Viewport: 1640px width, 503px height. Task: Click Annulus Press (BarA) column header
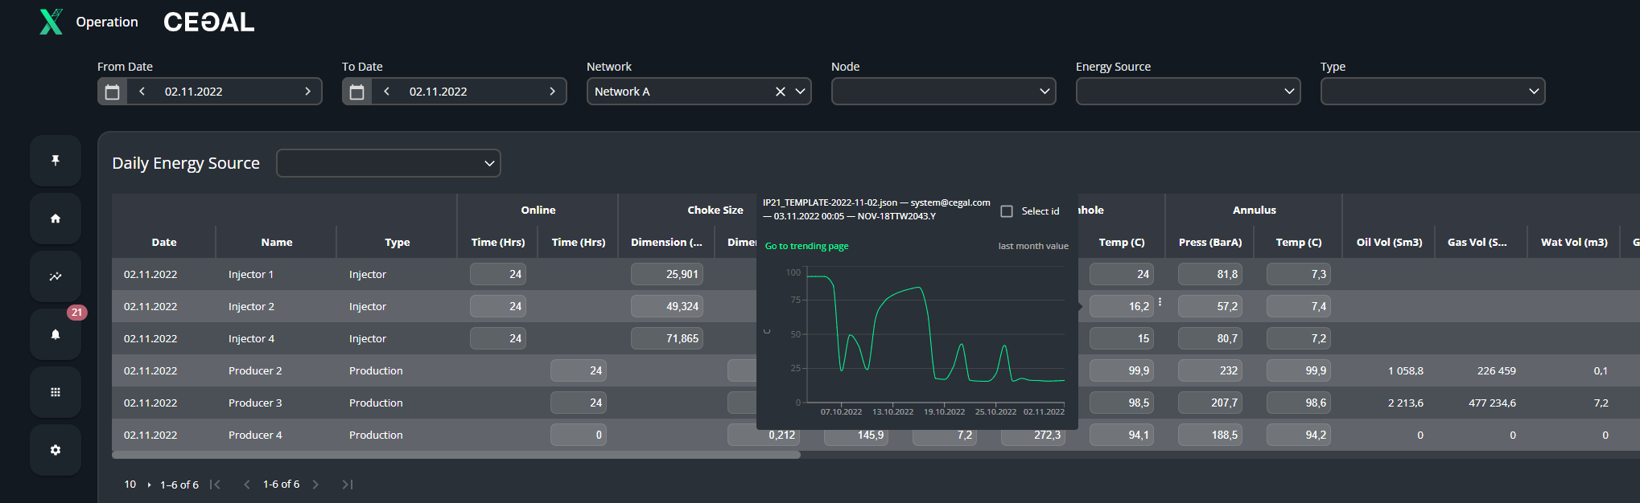click(x=1210, y=242)
